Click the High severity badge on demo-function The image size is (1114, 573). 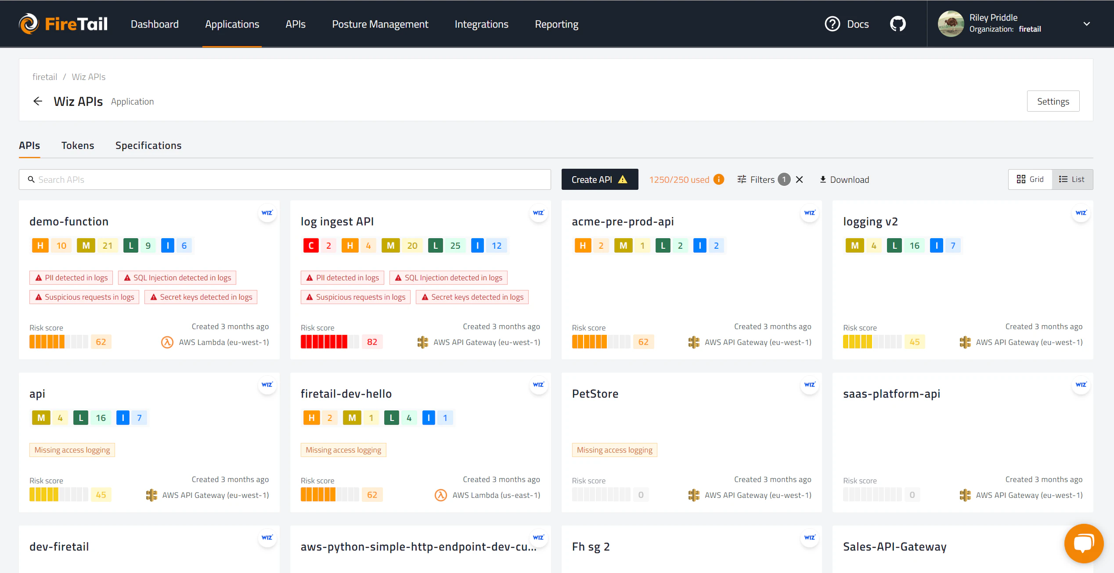[40, 245]
